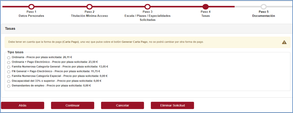
Task: Click the warning triangle icon
Action: point(284,42)
